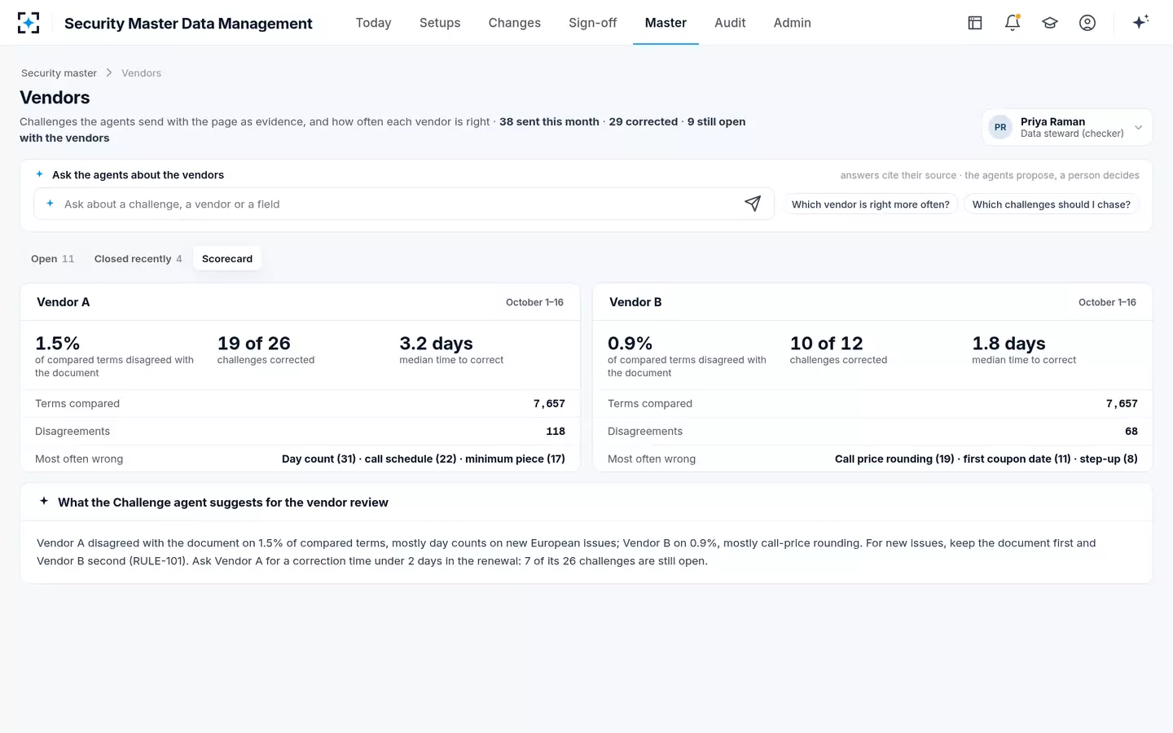Click the PR avatar badge

pyautogui.click(x=1000, y=127)
